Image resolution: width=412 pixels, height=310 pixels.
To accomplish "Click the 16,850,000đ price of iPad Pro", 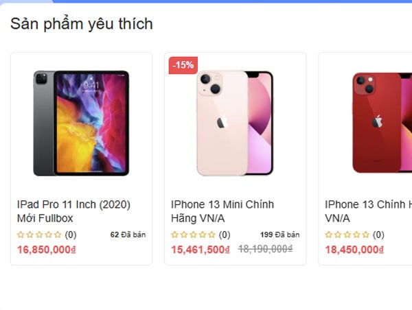I will (x=47, y=250).
